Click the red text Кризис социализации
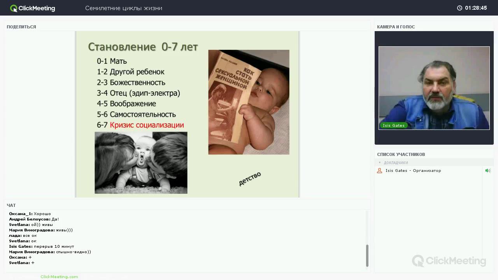The height and width of the screenshot is (280, 498). [147, 125]
